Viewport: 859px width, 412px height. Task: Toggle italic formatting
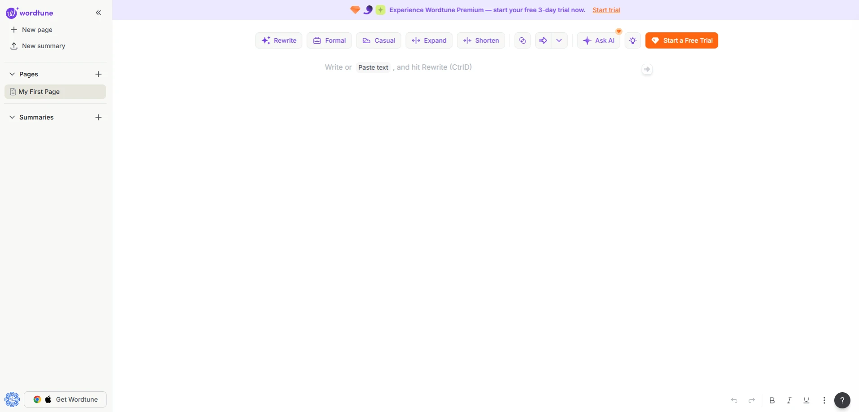point(789,400)
